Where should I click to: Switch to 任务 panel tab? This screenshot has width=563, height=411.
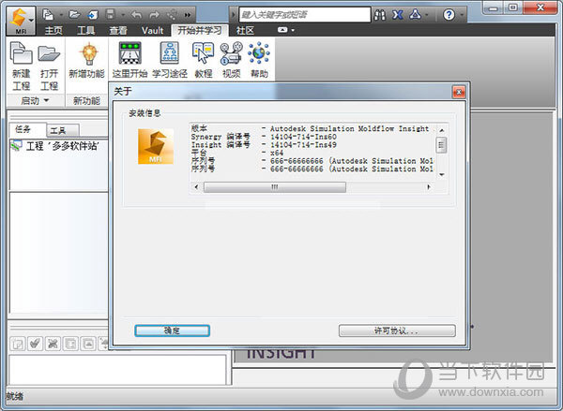click(x=27, y=129)
